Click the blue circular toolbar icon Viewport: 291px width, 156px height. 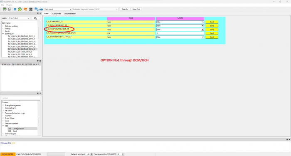pos(15,9)
